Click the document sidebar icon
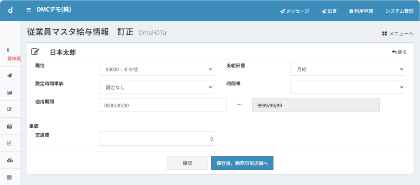This screenshot has width=420, height=185. click(x=10, y=143)
